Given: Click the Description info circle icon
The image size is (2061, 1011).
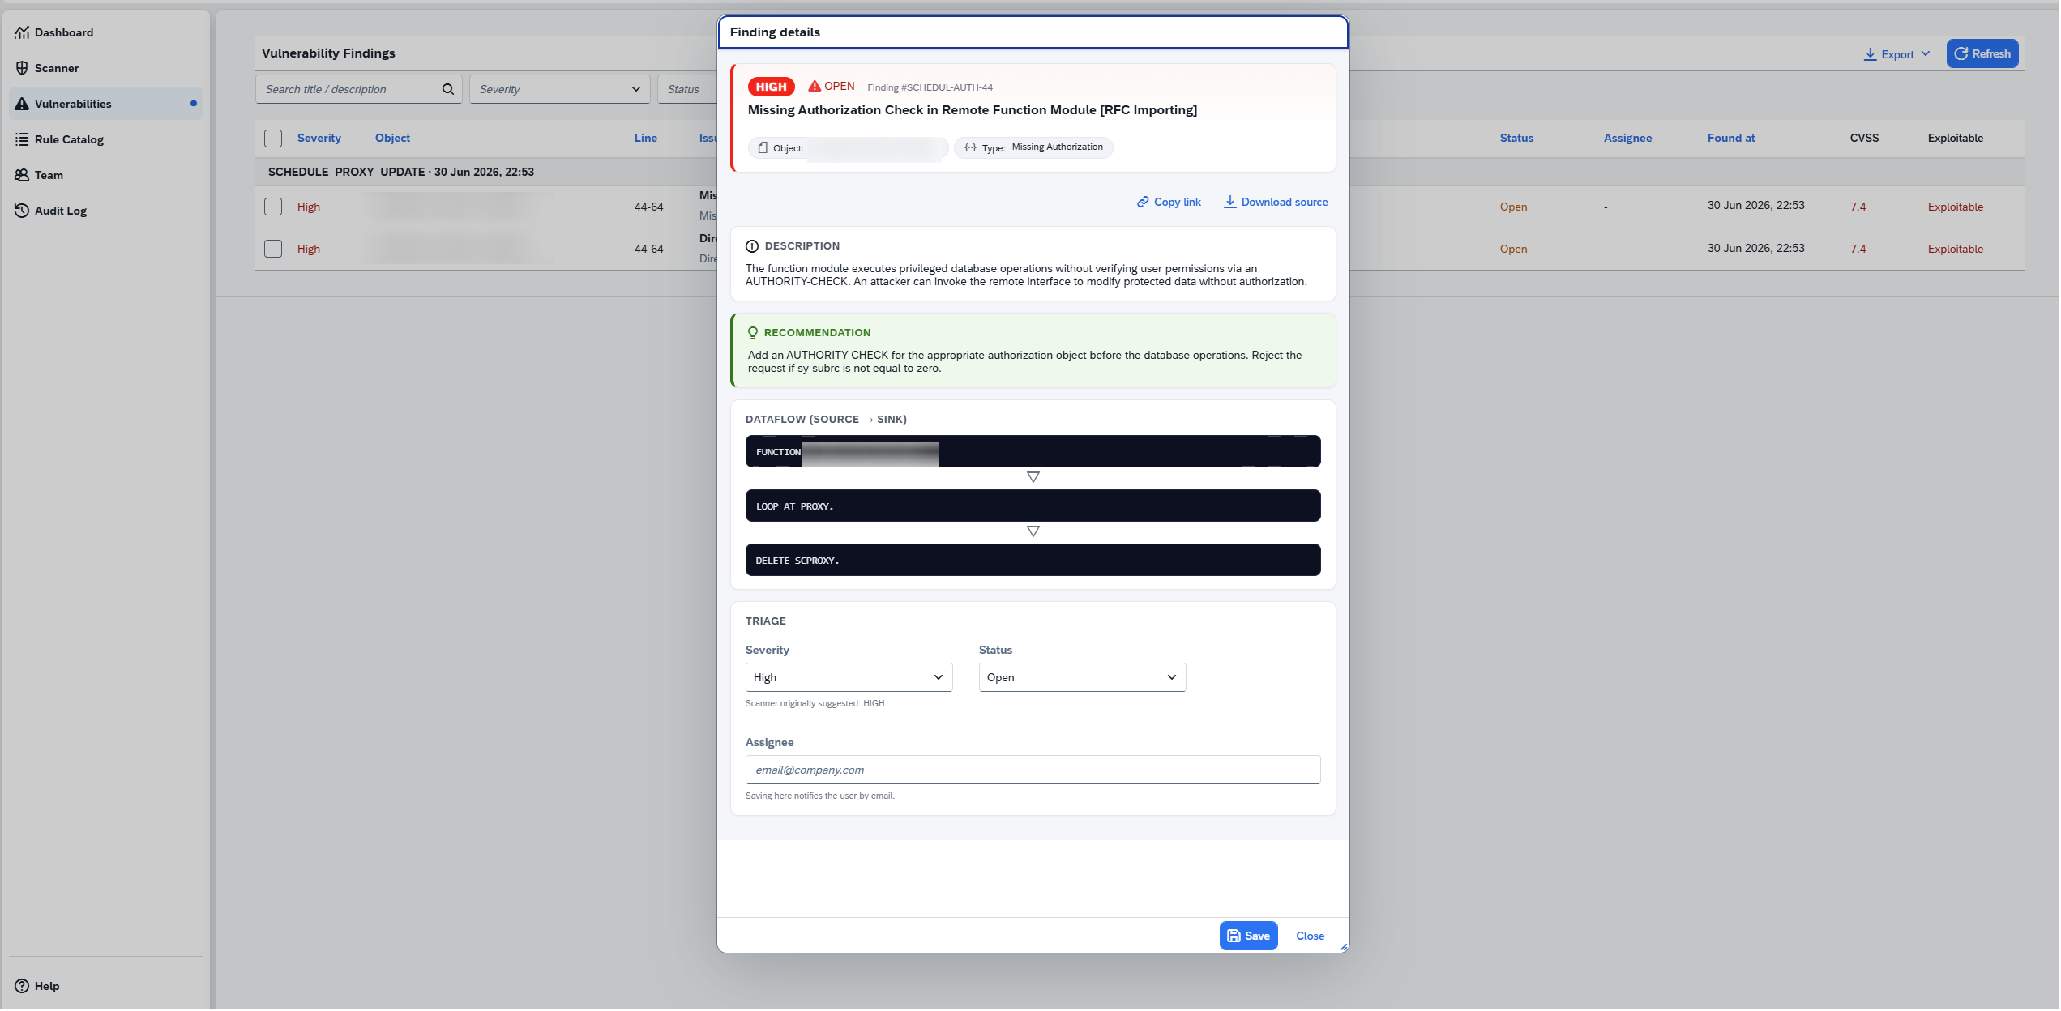Looking at the screenshot, I should click(x=752, y=246).
